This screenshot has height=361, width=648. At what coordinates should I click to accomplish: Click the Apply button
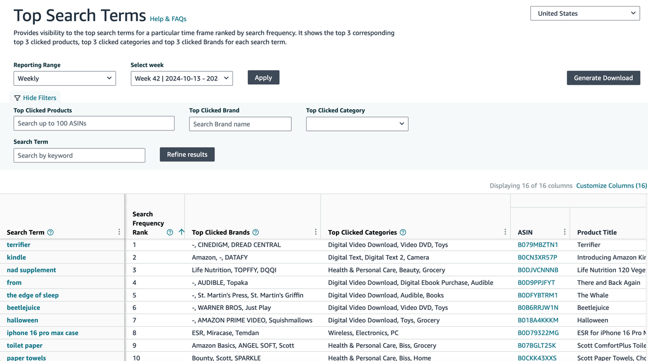click(x=264, y=77)
